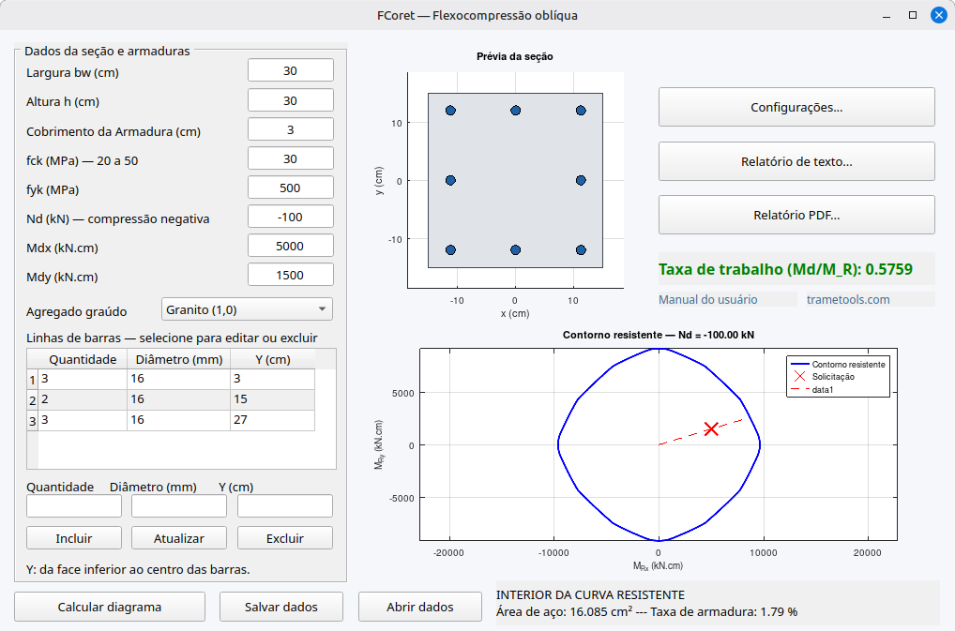Click the Diâmetro (mm) column header

click(179, 359)
